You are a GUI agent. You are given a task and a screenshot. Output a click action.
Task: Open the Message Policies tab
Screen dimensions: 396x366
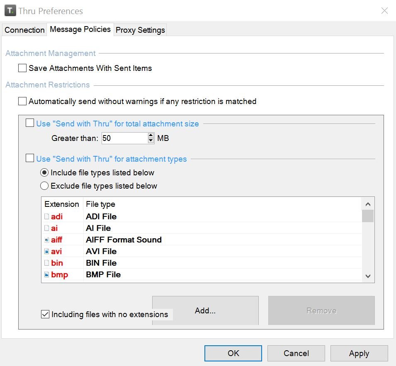coord(80,29)
